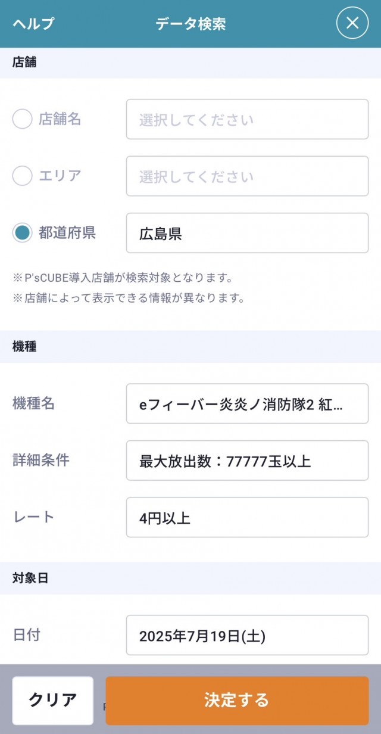Tap the 機種 section header
Screen dimensions: 381x734
24,346
